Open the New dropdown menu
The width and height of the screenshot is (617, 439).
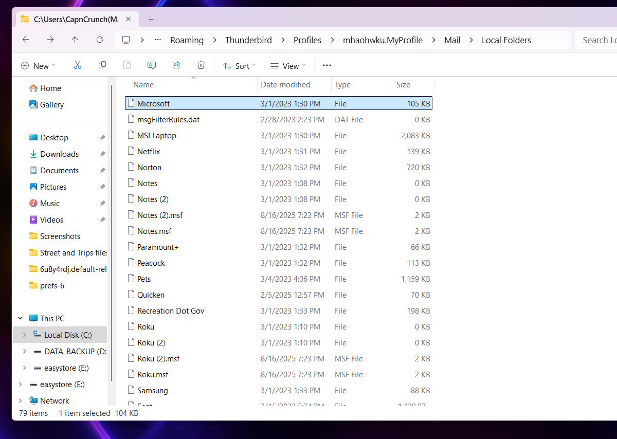click(38, 66)
